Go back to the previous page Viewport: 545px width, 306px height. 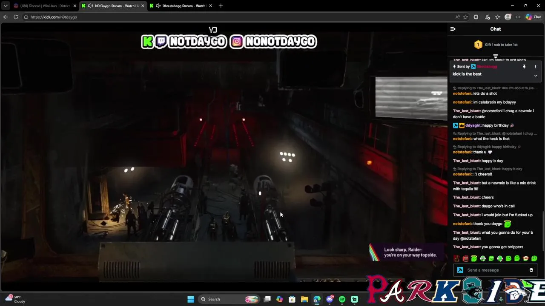6,17
